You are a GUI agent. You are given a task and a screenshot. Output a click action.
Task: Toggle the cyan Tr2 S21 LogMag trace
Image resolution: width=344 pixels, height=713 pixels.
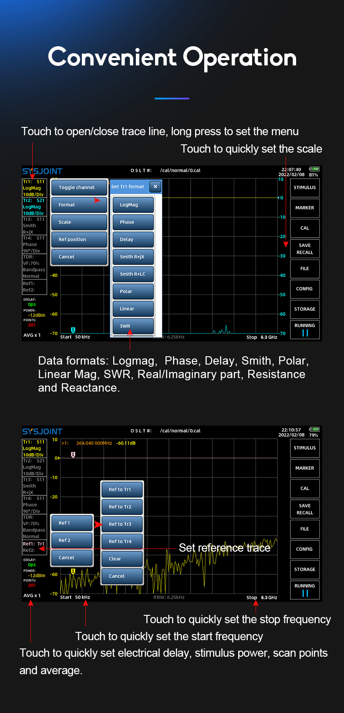(x=34, y=207)
